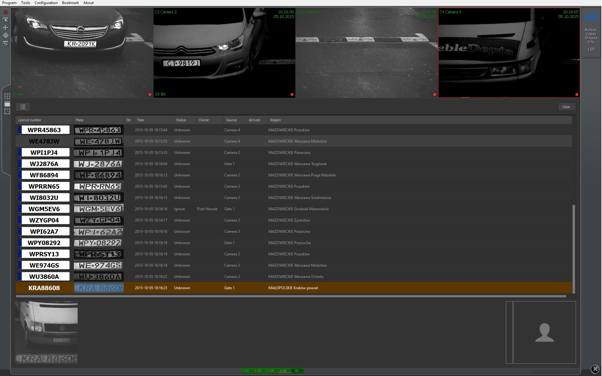Select the WGM5EV6 row owned by Piotr Nowak

207,209
